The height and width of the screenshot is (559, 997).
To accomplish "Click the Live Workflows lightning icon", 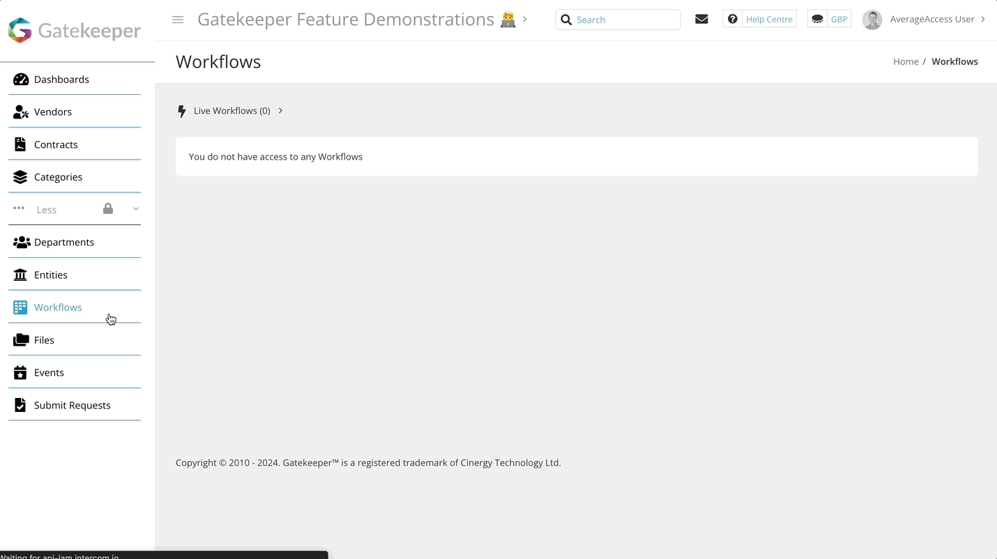I will point(182,112).
